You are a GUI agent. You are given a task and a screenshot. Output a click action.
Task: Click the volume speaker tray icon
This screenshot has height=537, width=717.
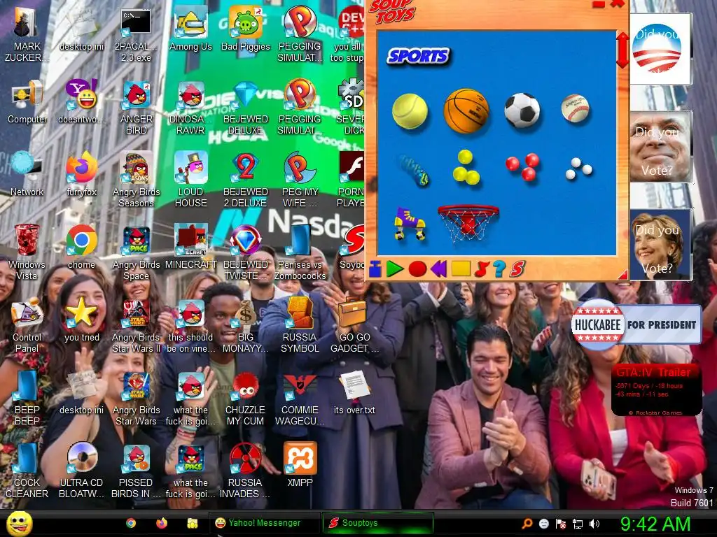(594, 524)
